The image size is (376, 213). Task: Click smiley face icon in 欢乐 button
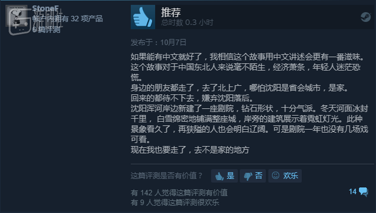[276, 175]
